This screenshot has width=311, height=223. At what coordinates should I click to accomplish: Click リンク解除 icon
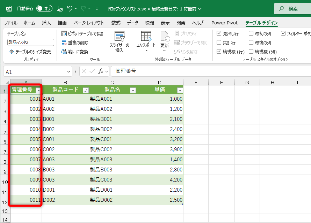tap(177, 52)
